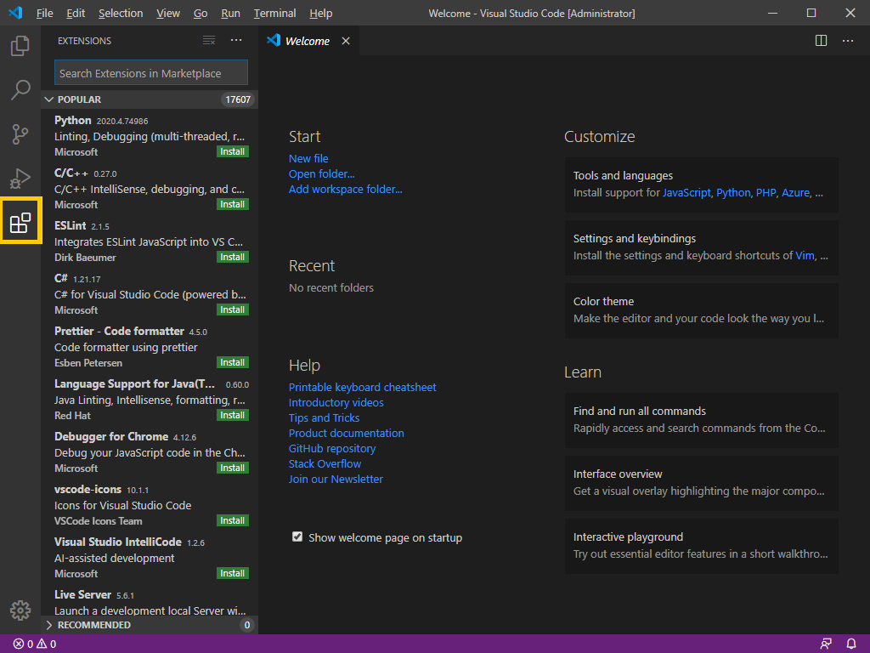The width and height of the screenshot is (870, 653).
Task: Open Extensions panel more actions menu
Action: point(236,41)
